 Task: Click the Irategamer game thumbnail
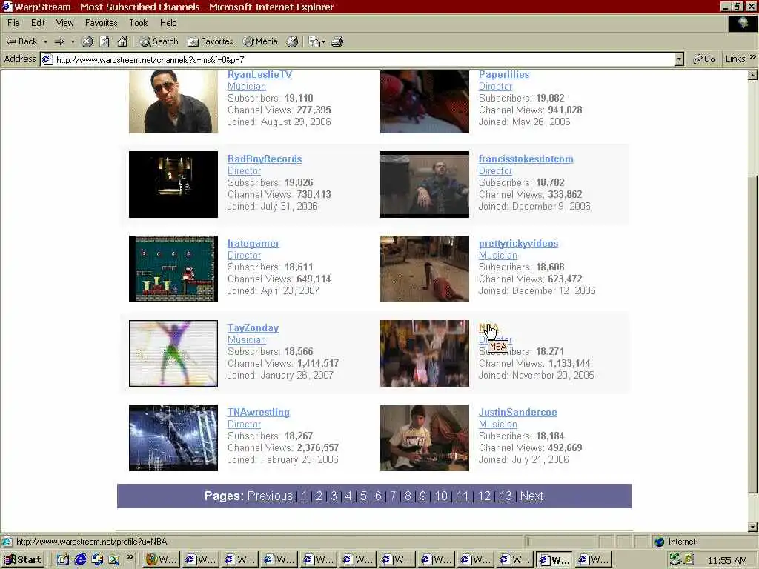(x=173, y=269)
